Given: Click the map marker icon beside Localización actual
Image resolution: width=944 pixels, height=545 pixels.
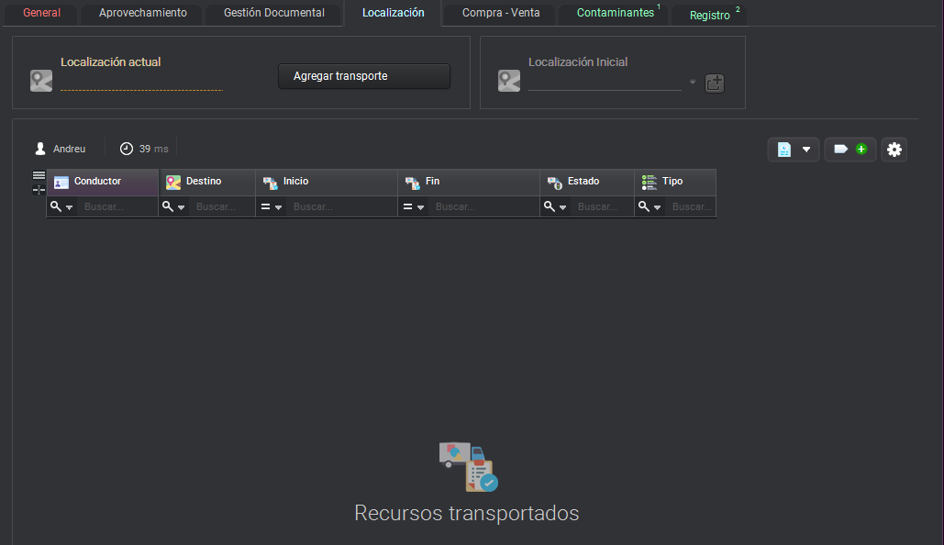Looking at the screenshot, I should (x=40, y=80).
